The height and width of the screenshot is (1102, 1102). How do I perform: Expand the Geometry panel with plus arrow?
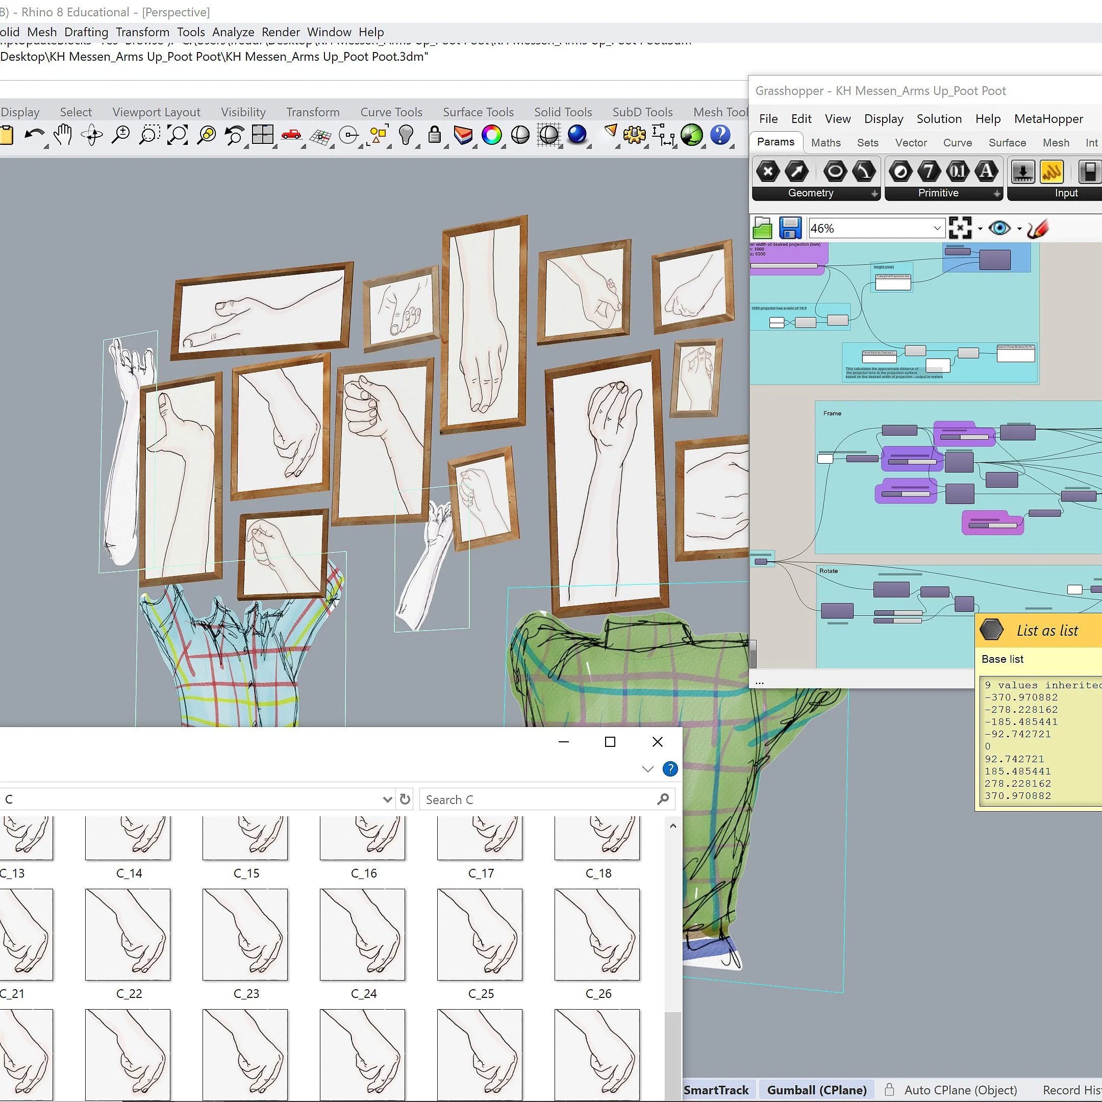click(874, 194)
